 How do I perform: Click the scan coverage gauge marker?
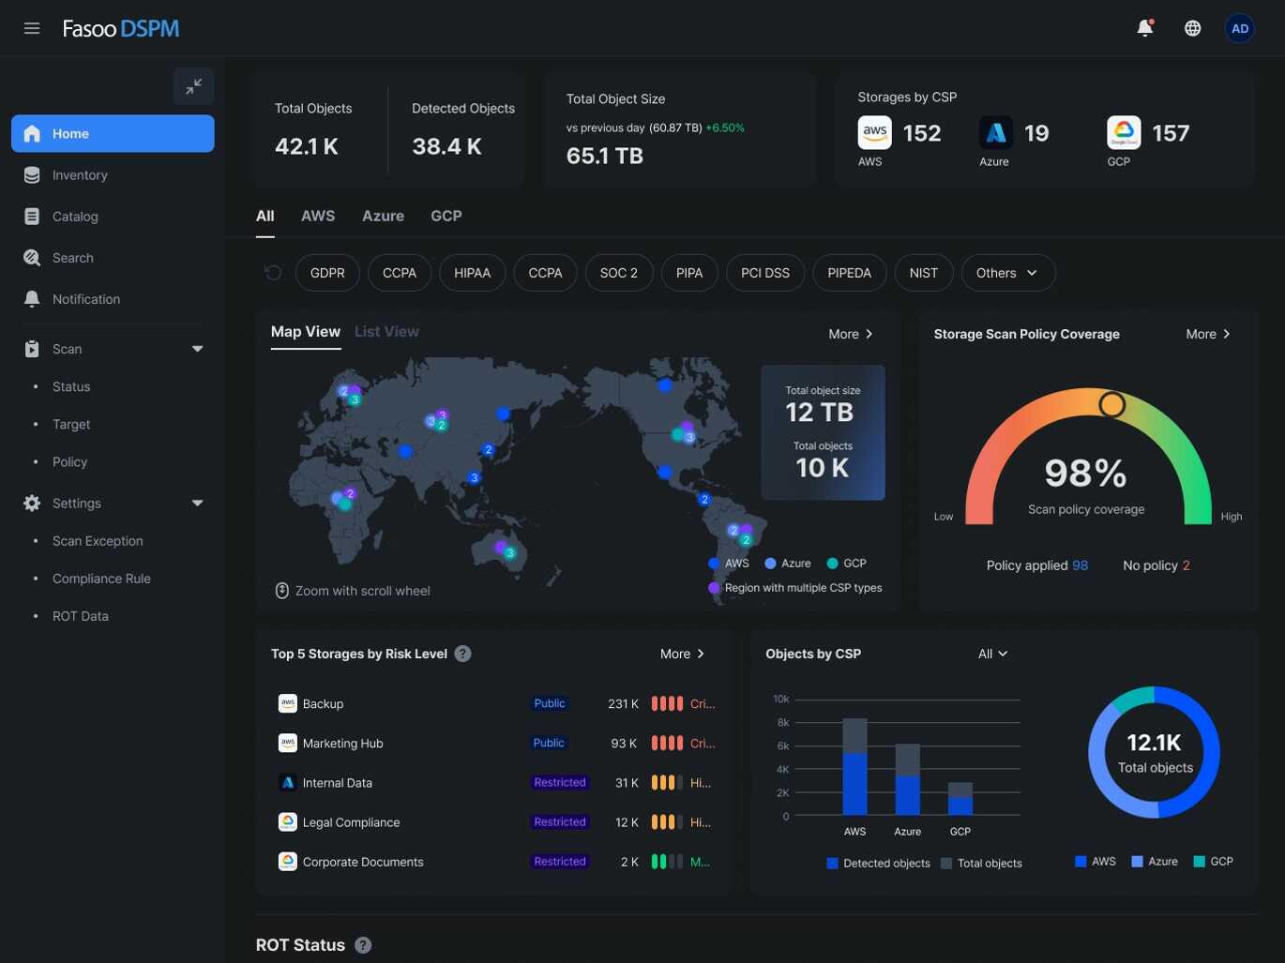tap(1111, 404)
